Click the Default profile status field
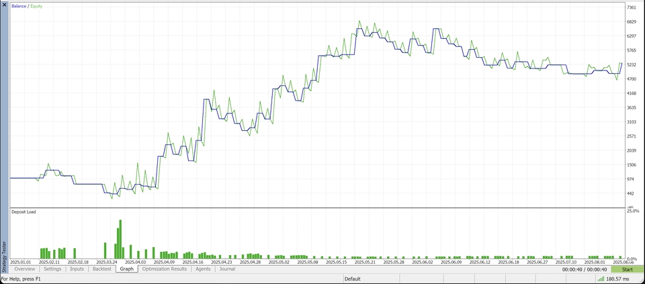 tap(353, 279)
